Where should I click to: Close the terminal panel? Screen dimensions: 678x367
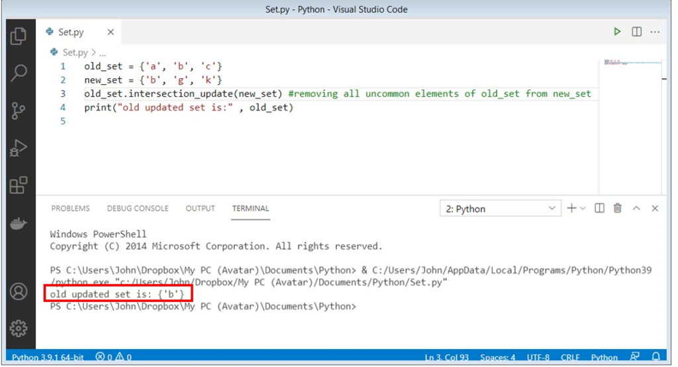[x=655, y=208]
